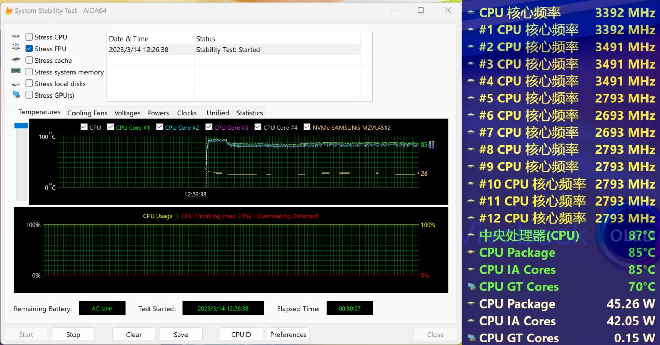
Task: Click the icon beside #2 CPU 核心频率 in sensor panel
Action: click(471, 47)
